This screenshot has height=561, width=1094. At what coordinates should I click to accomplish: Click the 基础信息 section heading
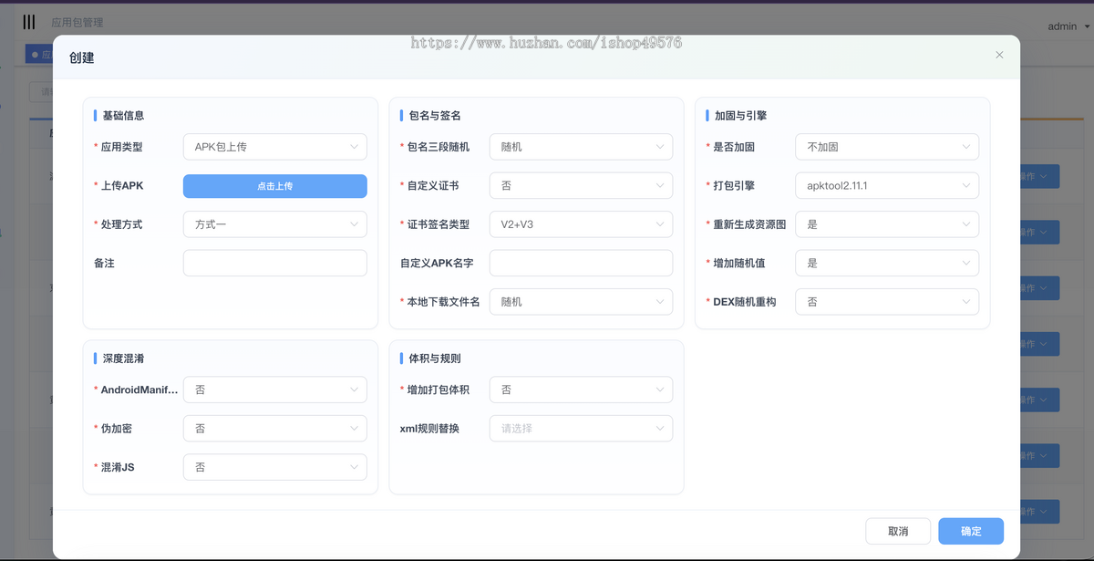click(123, 116)
